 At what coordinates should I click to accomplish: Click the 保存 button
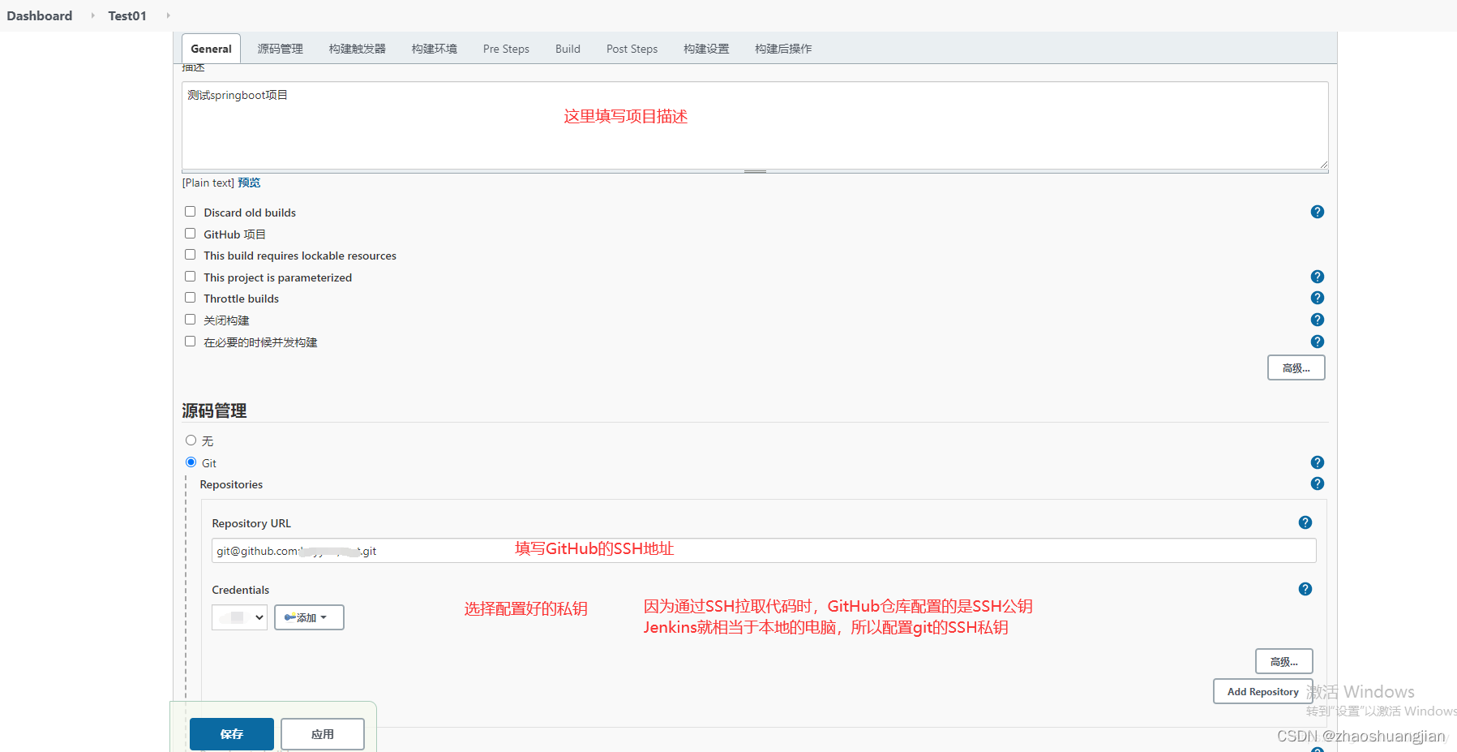231,733
